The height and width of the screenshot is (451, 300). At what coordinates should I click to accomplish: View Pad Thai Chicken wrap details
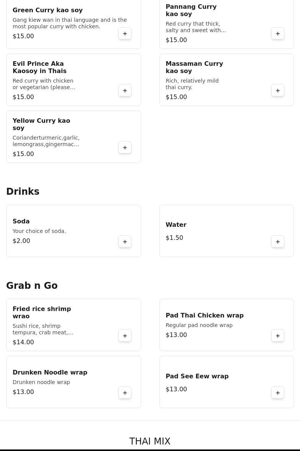204,316
